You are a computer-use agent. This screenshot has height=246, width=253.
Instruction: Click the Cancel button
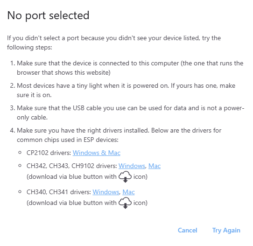(x=188, y=230)
